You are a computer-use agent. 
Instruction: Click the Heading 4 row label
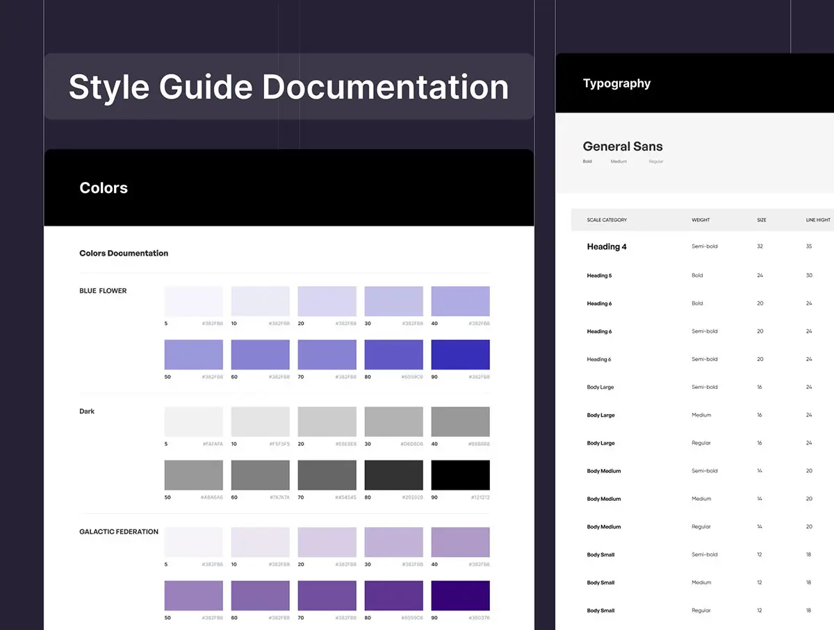(607, 247)
